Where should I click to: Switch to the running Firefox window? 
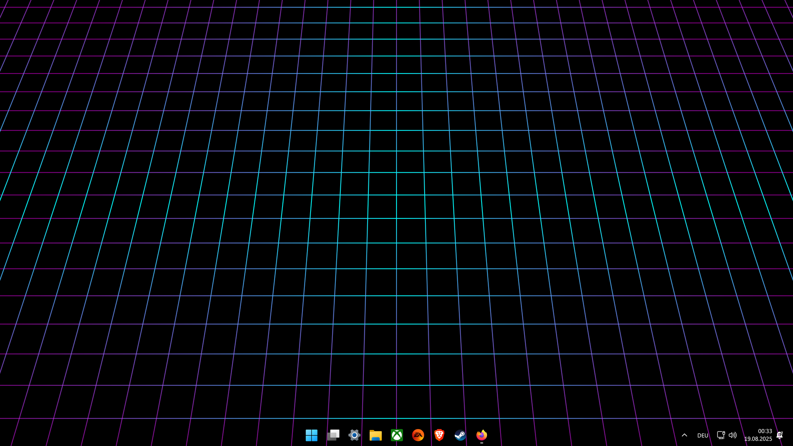(482, 435)
